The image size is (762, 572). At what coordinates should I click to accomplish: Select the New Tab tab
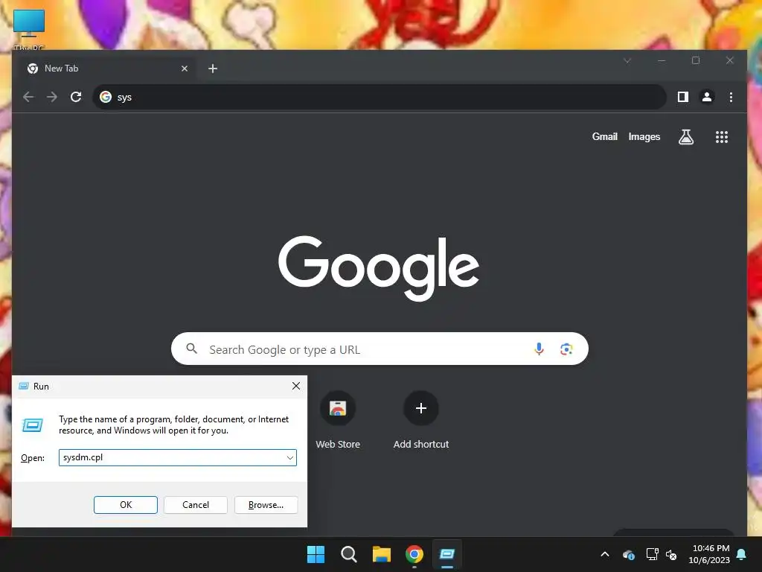click(x=107, y=69)
